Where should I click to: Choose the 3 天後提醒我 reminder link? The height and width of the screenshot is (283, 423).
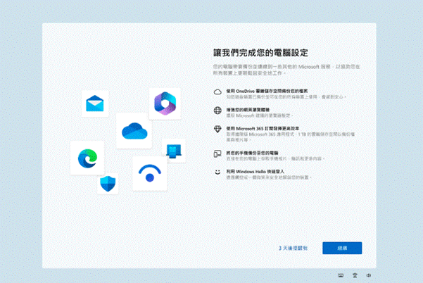point(293,248)
